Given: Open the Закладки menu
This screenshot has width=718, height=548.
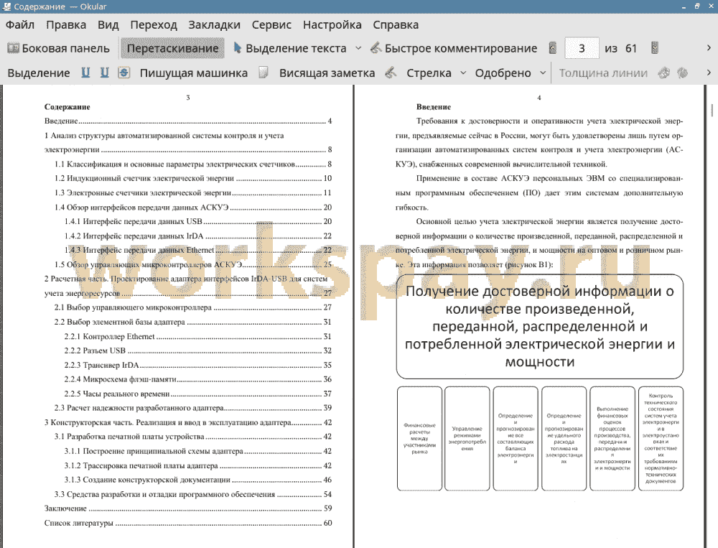Looking at the screenshot, I should click(214, 24).
